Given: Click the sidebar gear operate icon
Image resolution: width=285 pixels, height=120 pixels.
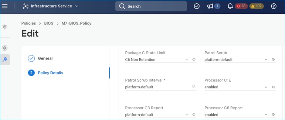Looking at the screenshot, I should (5, 48).
